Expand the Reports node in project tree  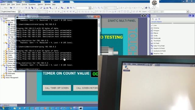(4, 57)
